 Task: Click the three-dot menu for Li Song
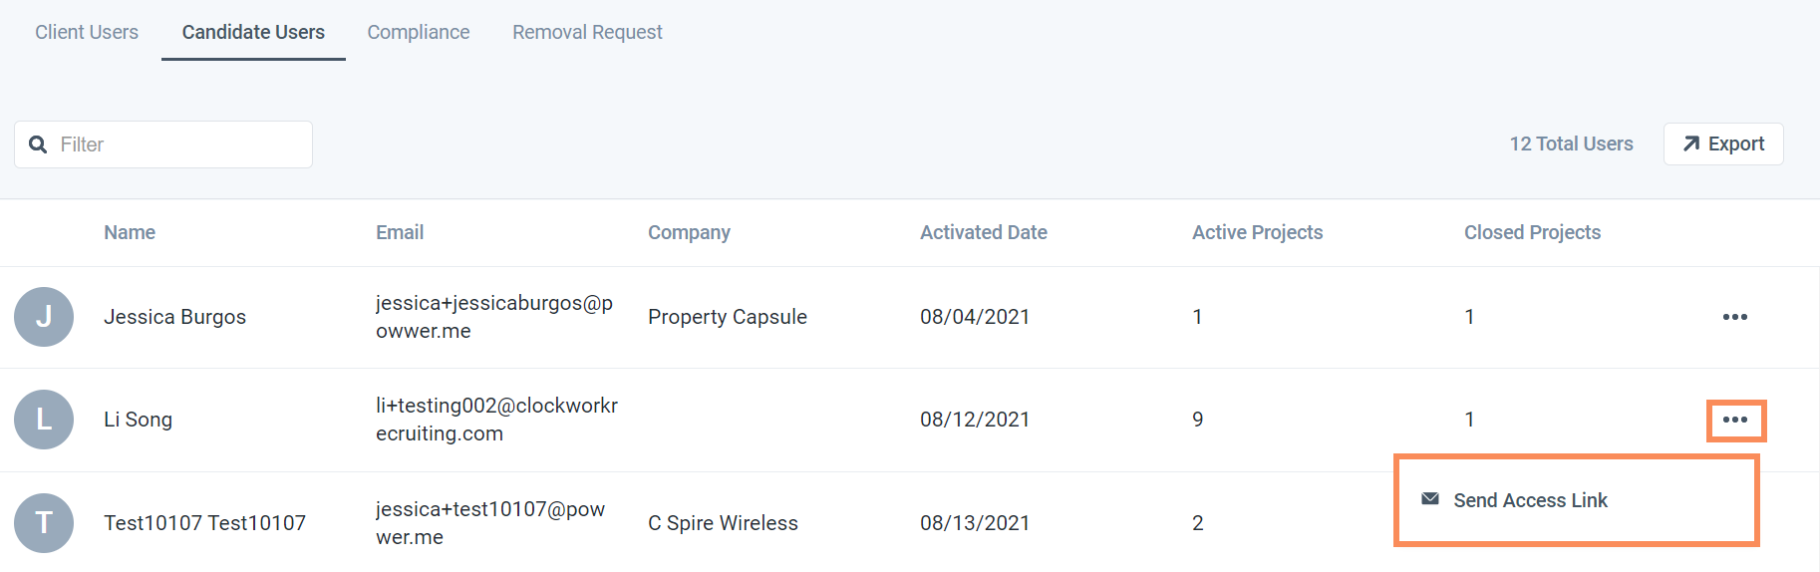(1734, 420)
